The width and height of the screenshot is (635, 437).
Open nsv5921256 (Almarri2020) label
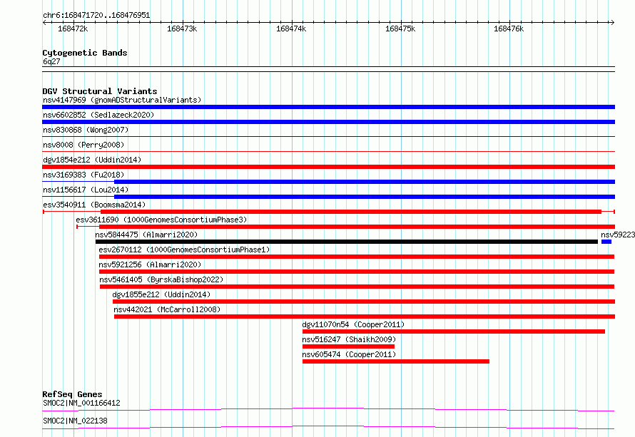(x=150, y=264)
